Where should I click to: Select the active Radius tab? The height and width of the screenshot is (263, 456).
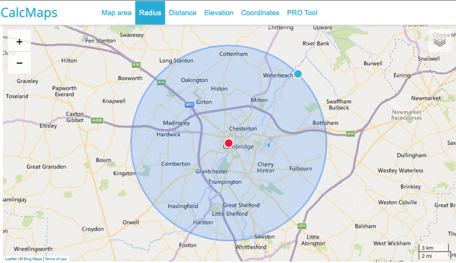point(150,13)
